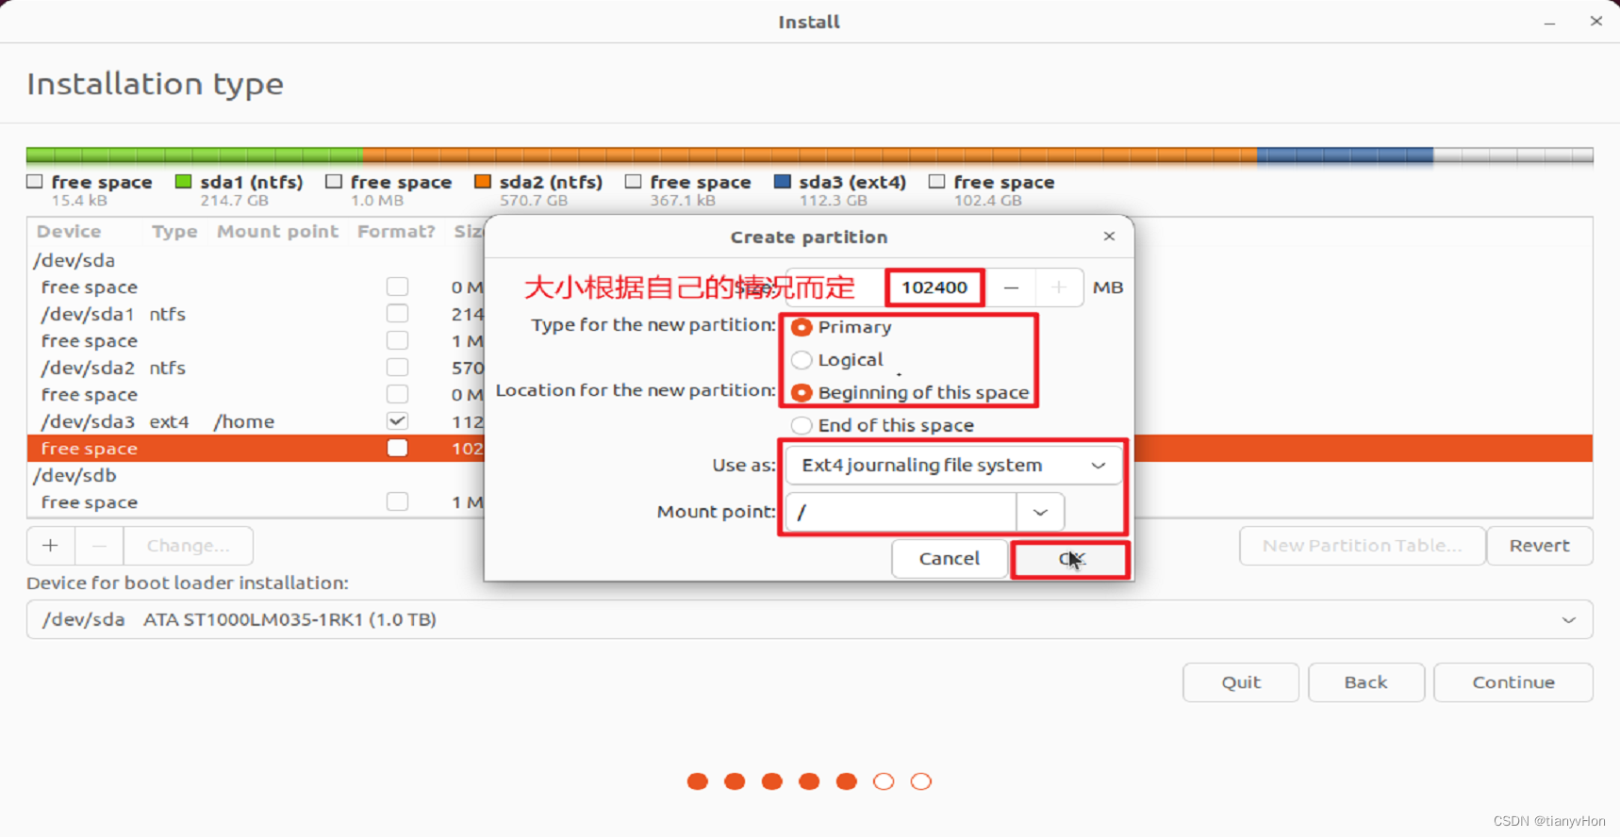Toggle format checkbox for /dev/sda2
Image resolution: width=1620 pixels, height=837 pixels.
(397, 368)
